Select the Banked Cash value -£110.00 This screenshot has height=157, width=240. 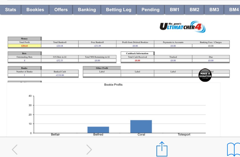(60, 75)
